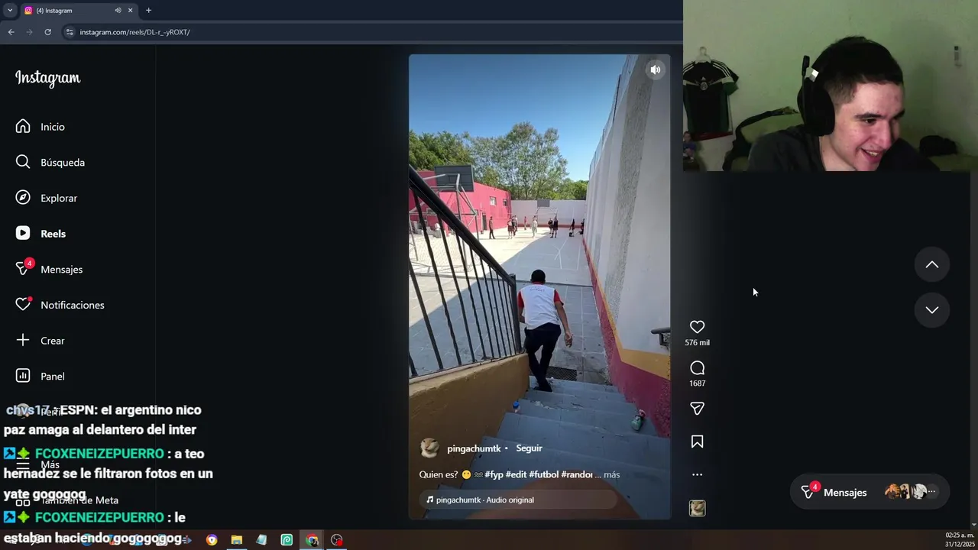This screenshot has width=978, height=550.
Task: Like the reel with heart icon
Action: [697, 327]
